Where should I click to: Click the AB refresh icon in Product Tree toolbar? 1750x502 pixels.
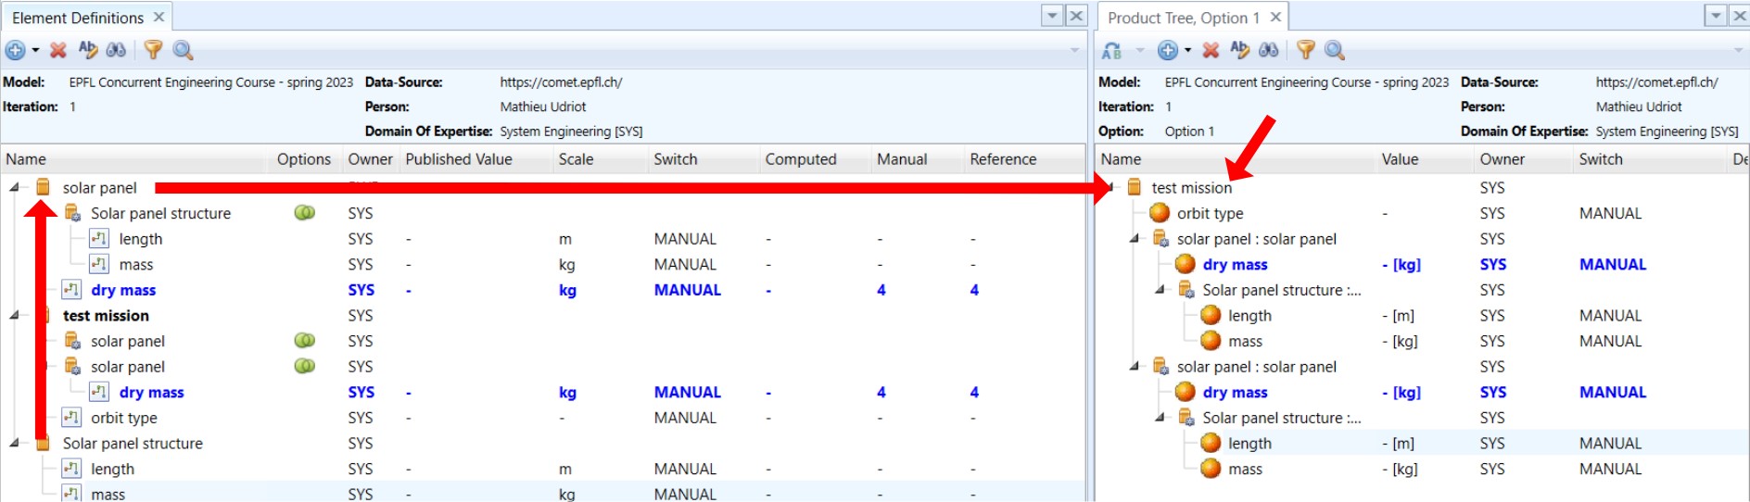[x=1112, y=50]
